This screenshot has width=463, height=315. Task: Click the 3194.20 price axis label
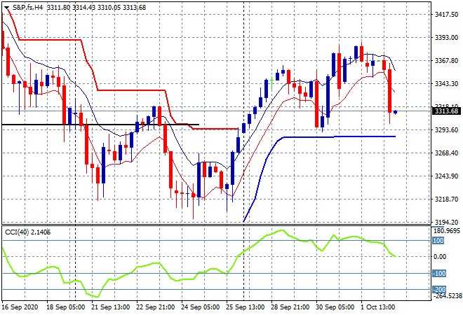pos(446,222)
